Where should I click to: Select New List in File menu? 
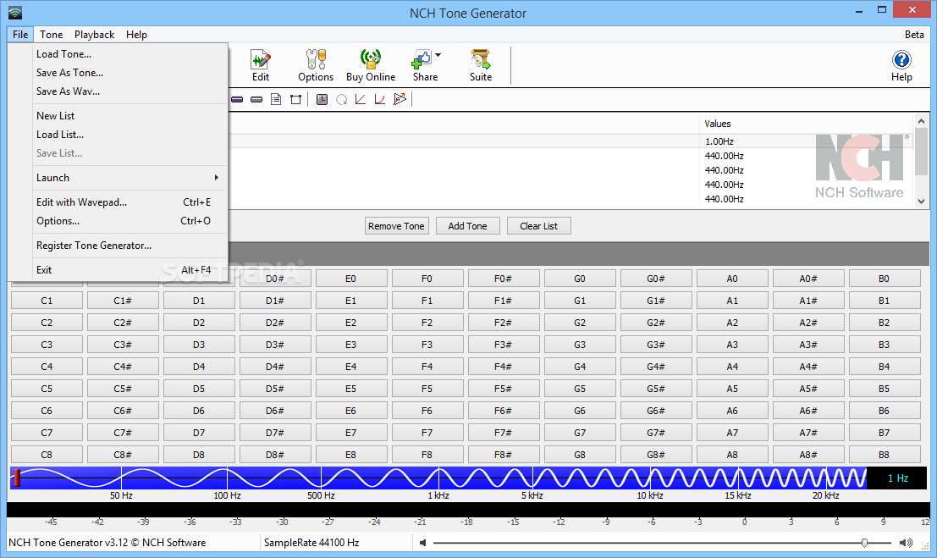(129, 115)
